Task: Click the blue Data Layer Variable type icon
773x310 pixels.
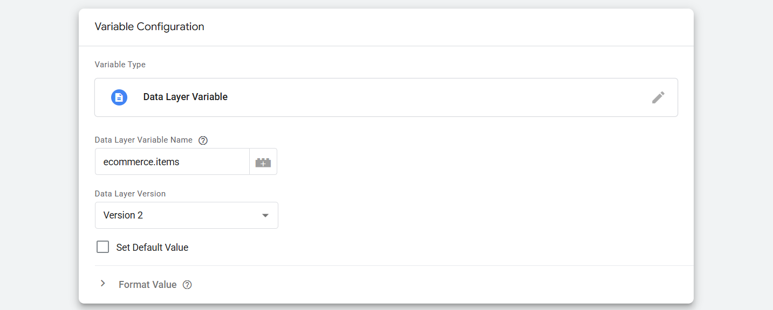Action: pyautogui.click(x=119, y=97)
